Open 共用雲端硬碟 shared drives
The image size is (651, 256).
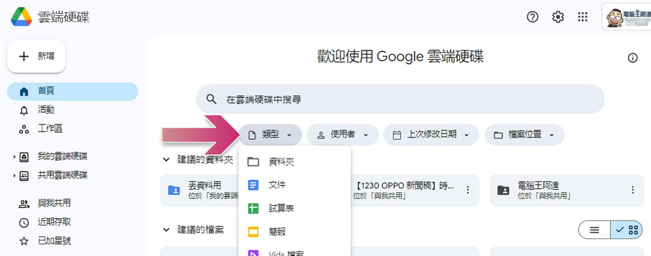(62, 175)
